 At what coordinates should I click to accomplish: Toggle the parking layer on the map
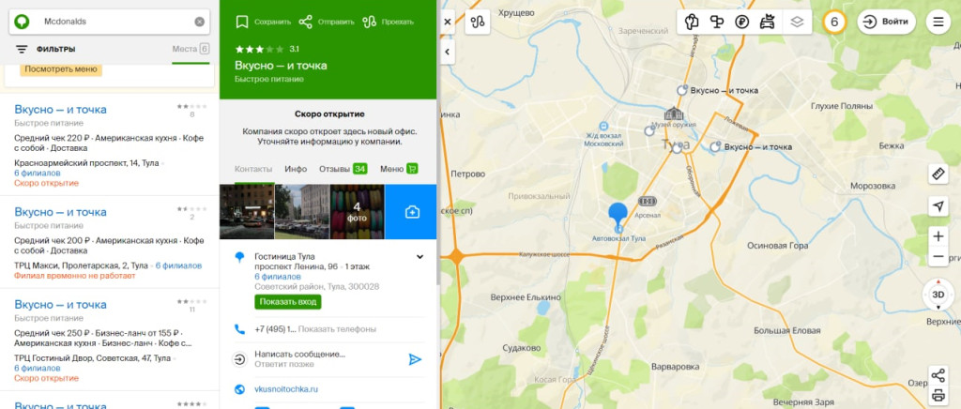coord(742,22)
